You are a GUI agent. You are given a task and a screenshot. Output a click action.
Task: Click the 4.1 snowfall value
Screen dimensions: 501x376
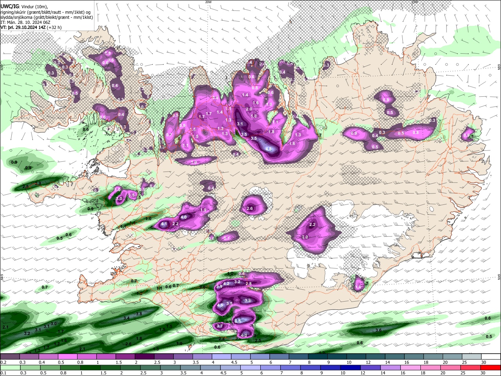[x=164, y=224]
